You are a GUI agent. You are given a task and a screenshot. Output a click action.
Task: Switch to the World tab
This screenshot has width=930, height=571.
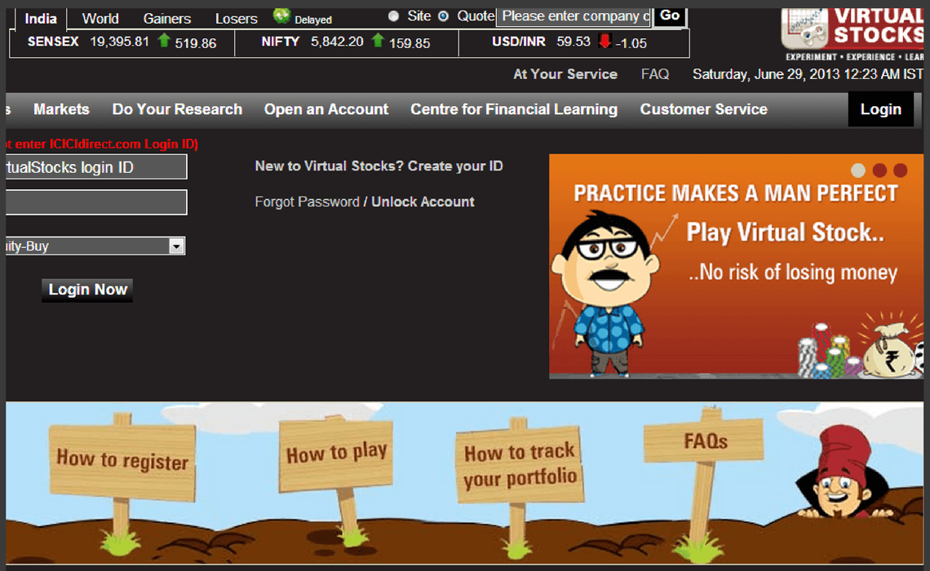click(x=100, y=19)
